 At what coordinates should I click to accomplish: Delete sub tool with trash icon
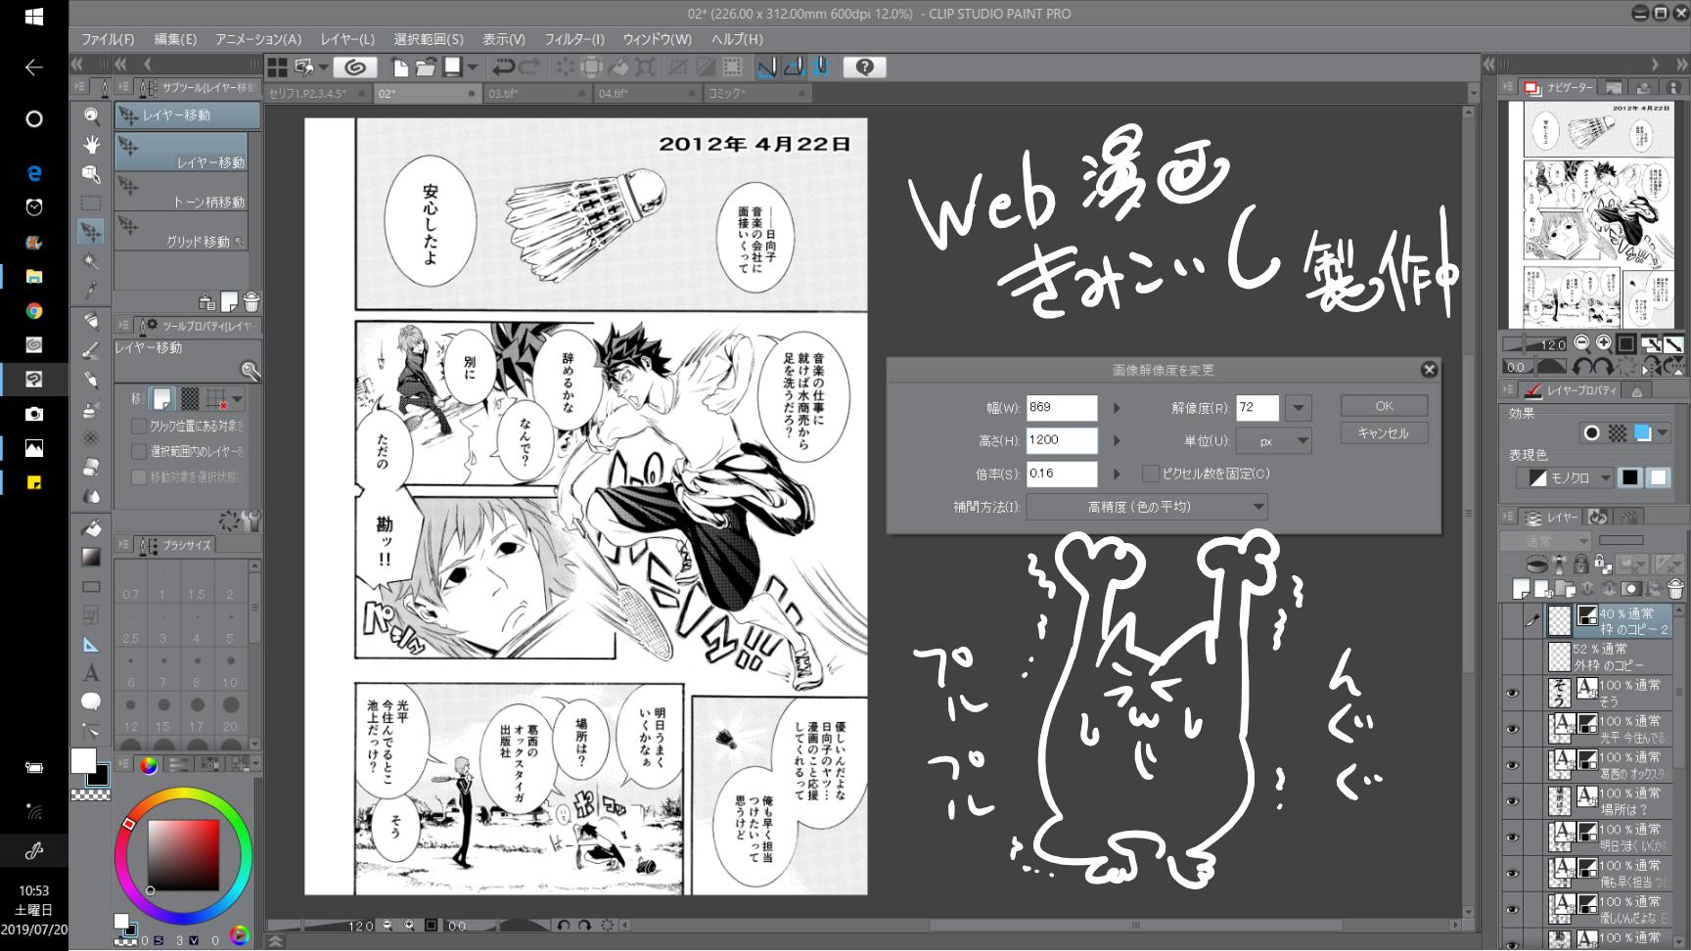(x=251, y=301)
